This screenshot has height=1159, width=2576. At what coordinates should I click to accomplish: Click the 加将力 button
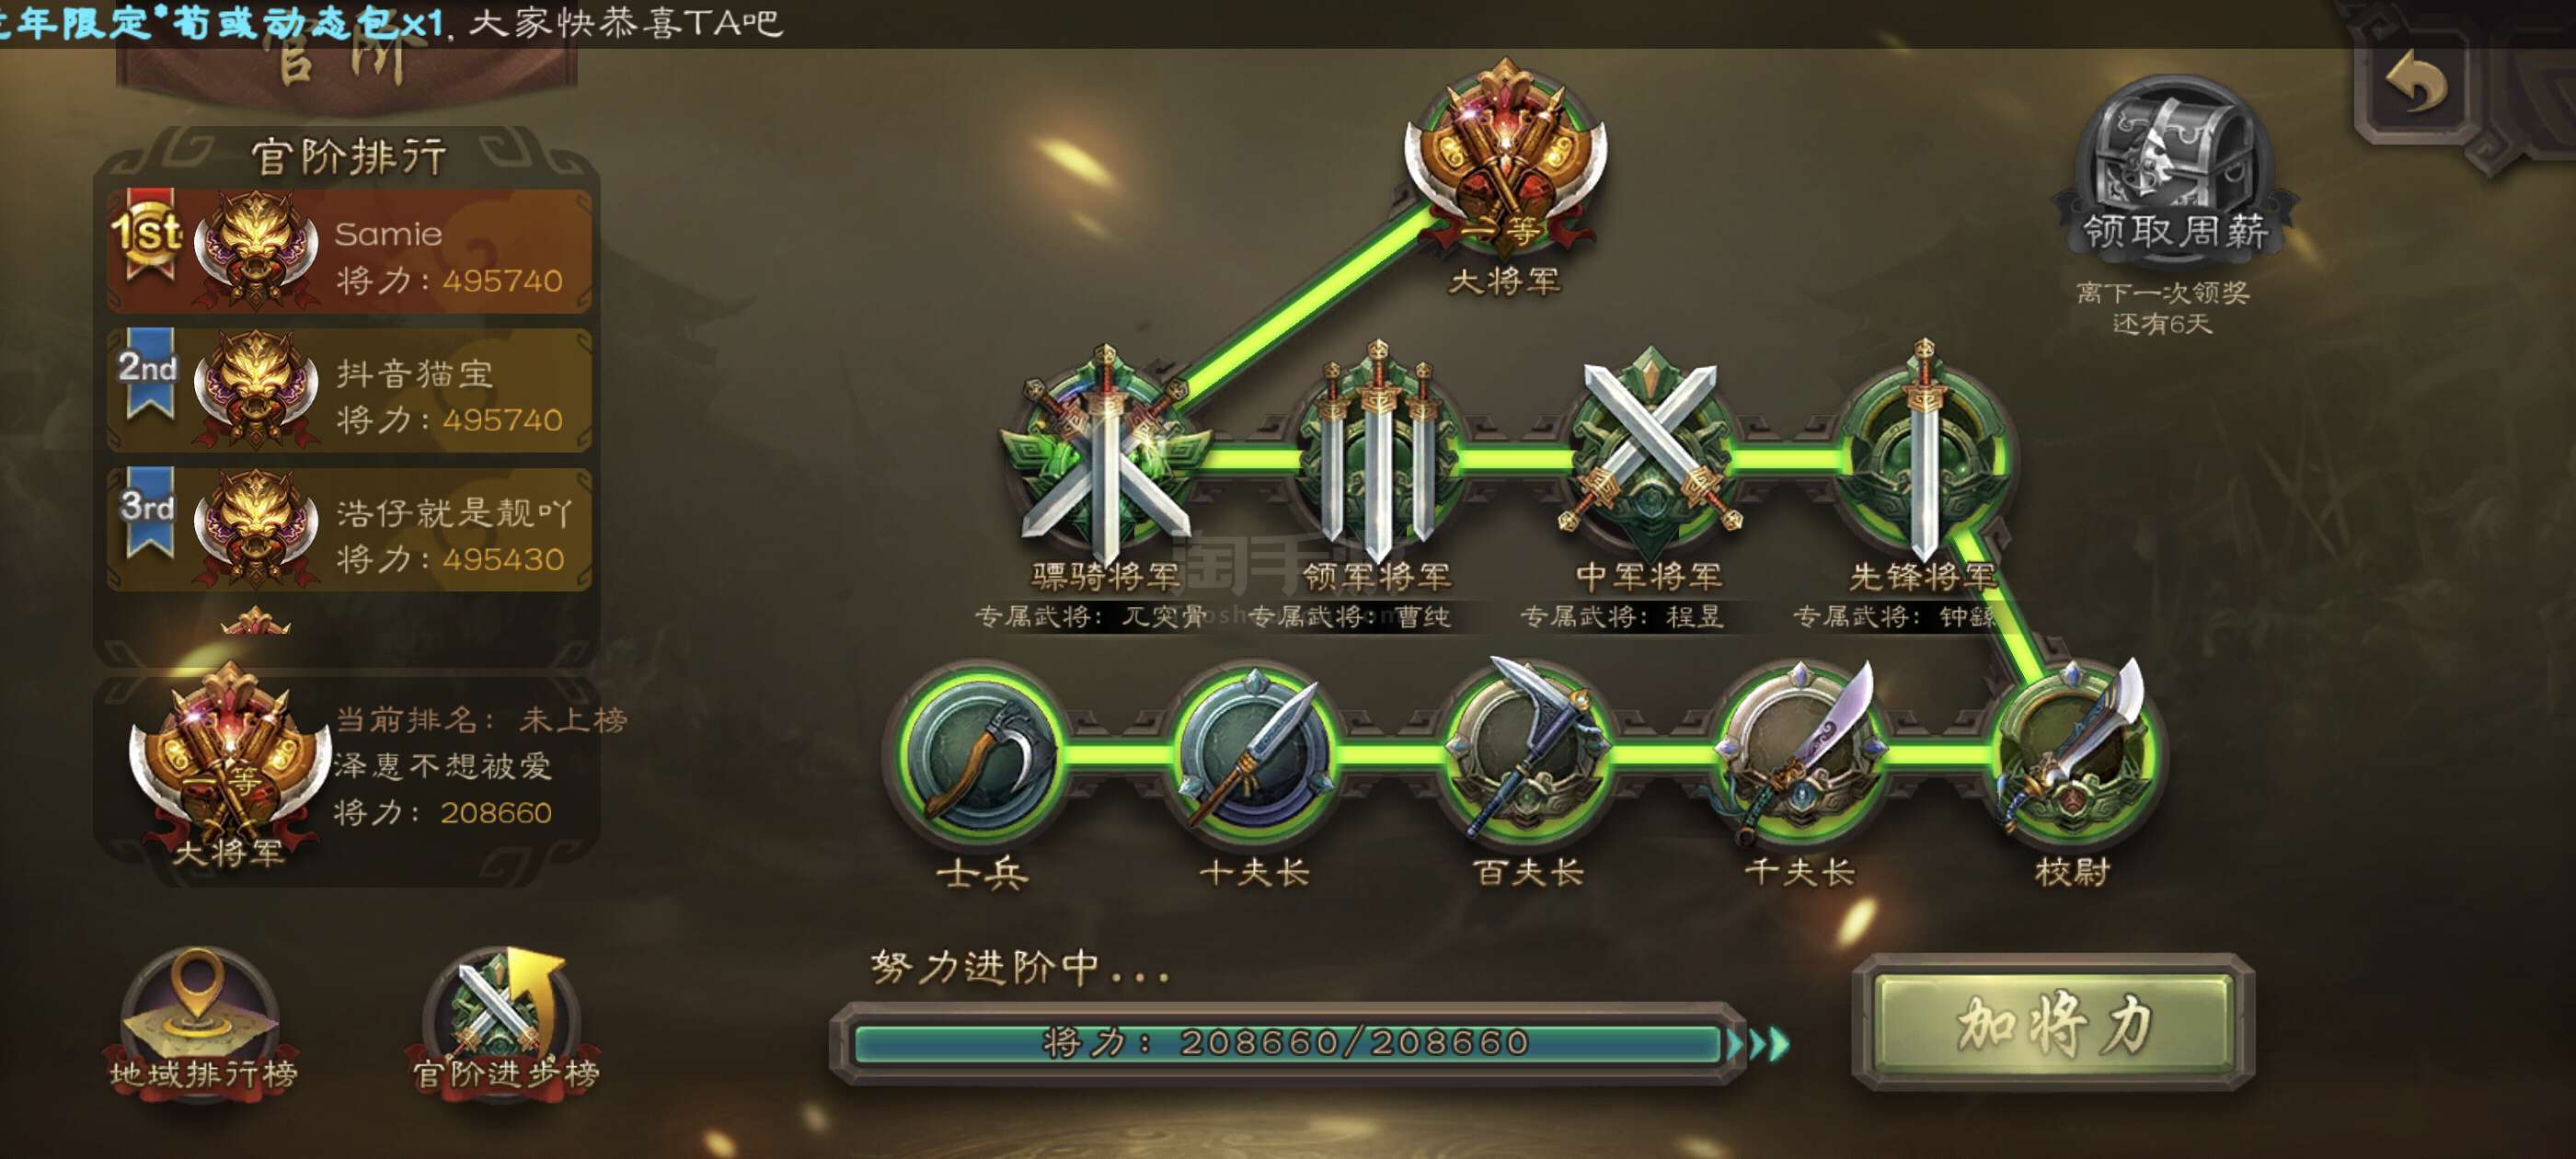pyautogui.click(x=2053, y=1023)
